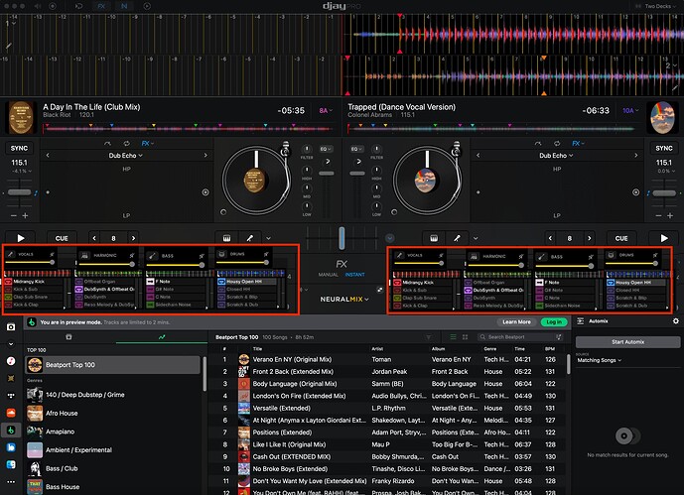
Task: Select the Beatport charts tab with the trend icon
Action: pos(162,337)
